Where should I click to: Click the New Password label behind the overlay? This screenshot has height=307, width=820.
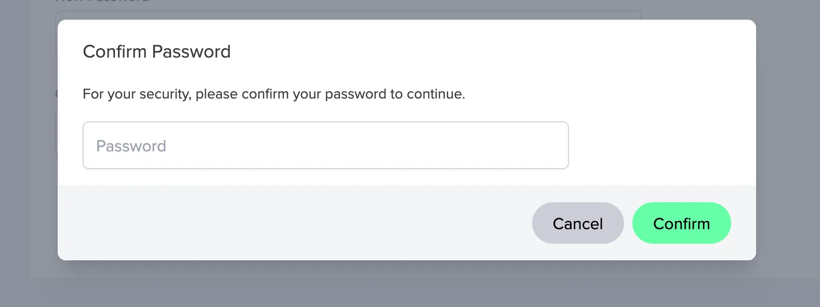click(101, 2)
